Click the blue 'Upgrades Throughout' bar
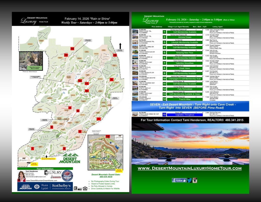261x202 pixels. (185, 115)
